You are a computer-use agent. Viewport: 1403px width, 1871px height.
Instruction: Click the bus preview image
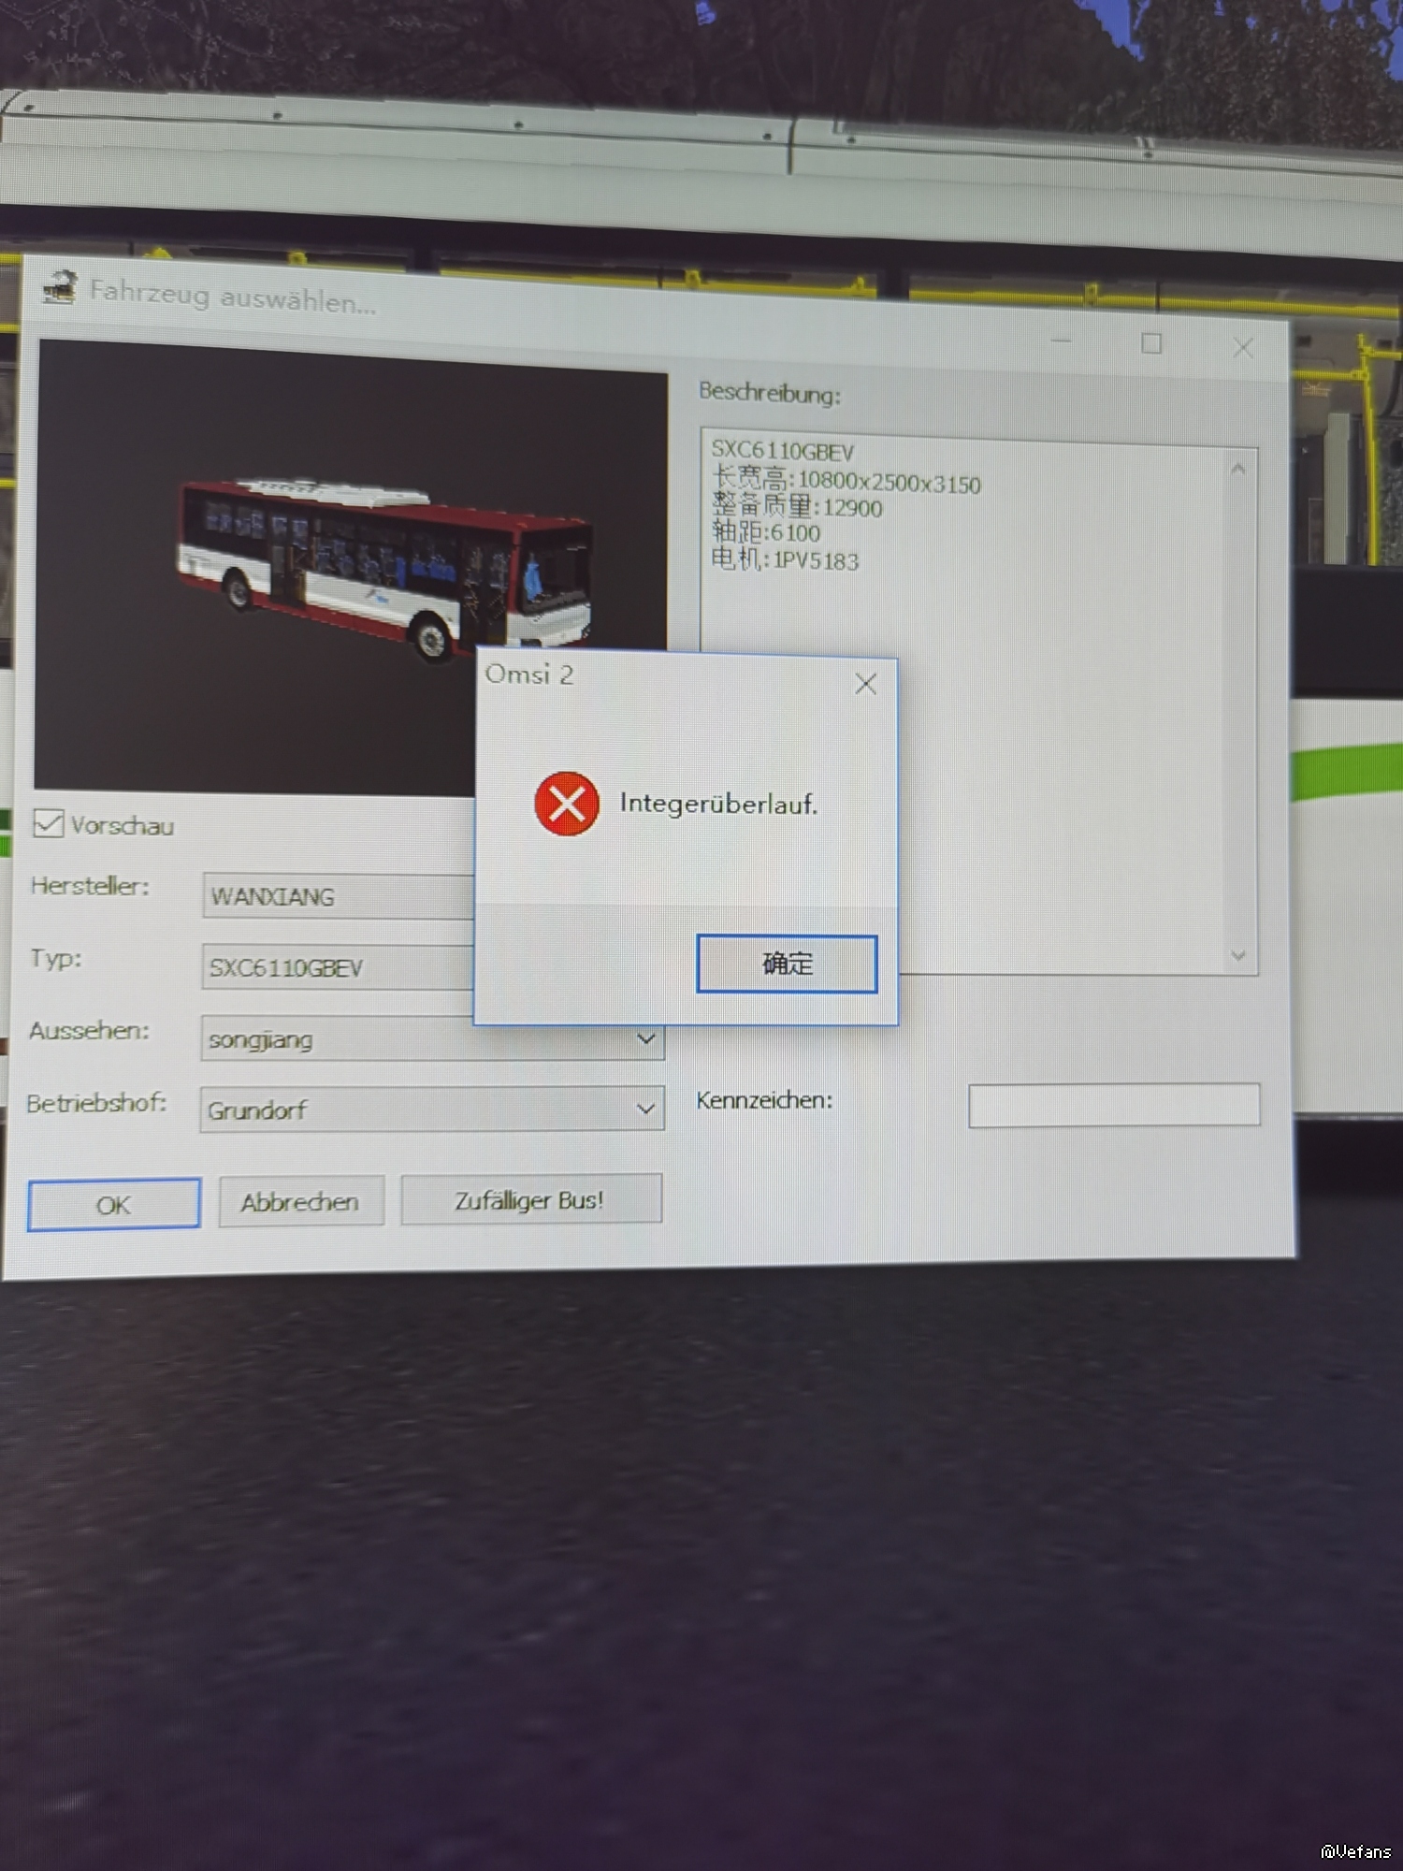[351, 567]
